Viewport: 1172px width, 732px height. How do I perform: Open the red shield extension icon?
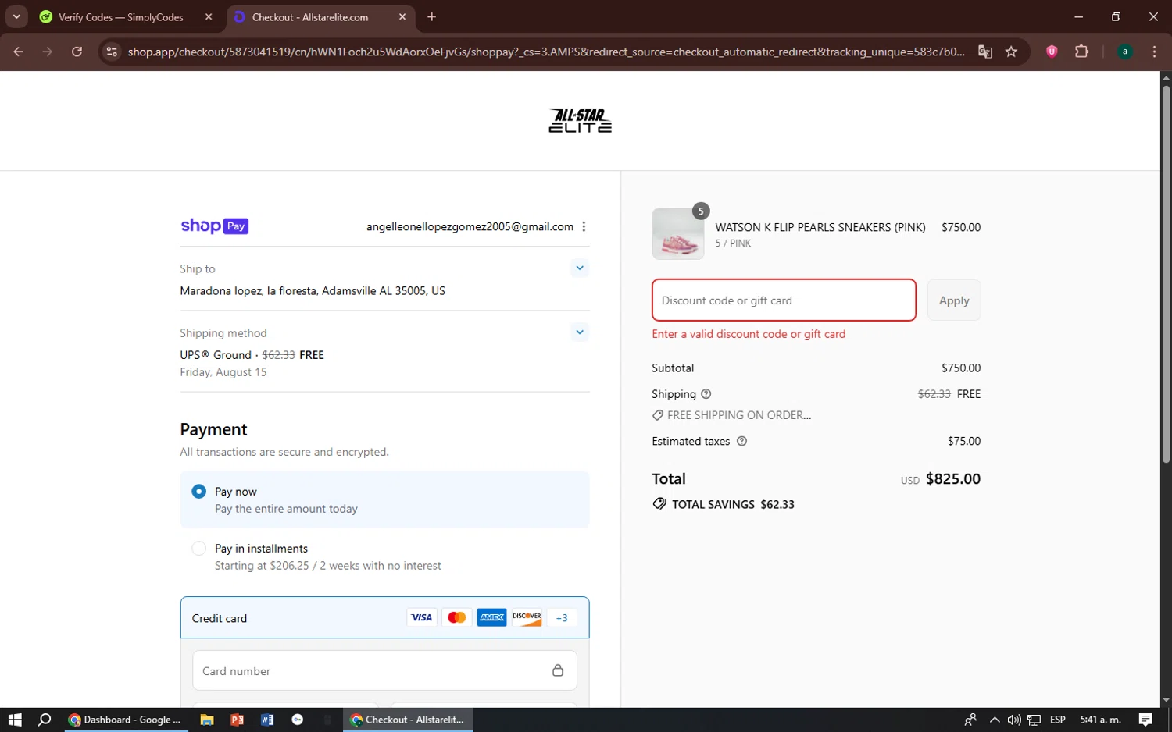tap(1052, 52)
